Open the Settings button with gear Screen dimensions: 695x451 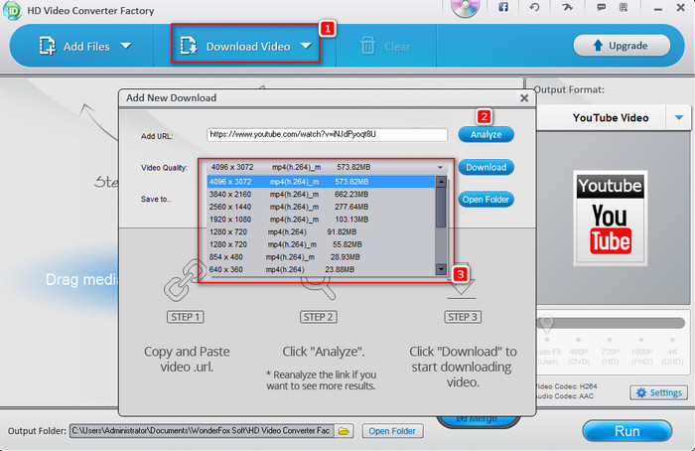[658, 392]
